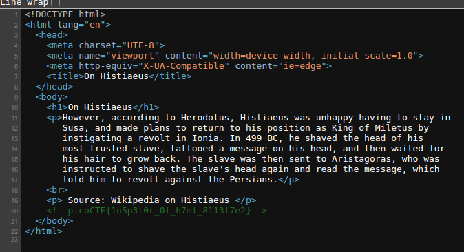The width and height of the screenshot is (464, 252).
Task: Click the word Persians on line 17
Action: pyautogui.click(x=251, y=180)
